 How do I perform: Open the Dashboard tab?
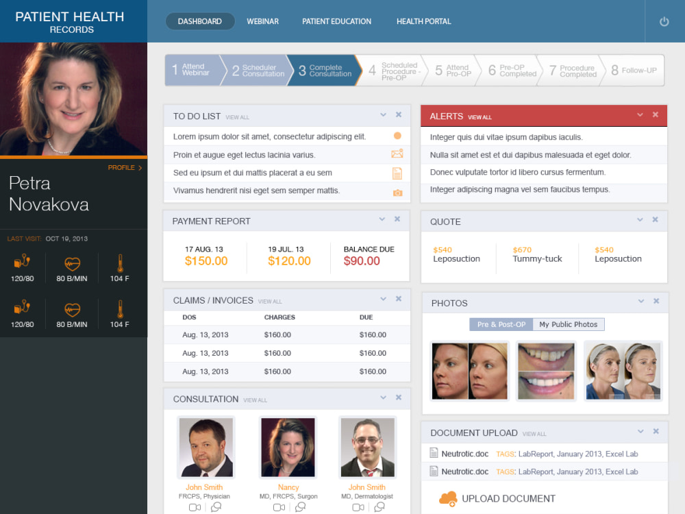coord(199,21)
